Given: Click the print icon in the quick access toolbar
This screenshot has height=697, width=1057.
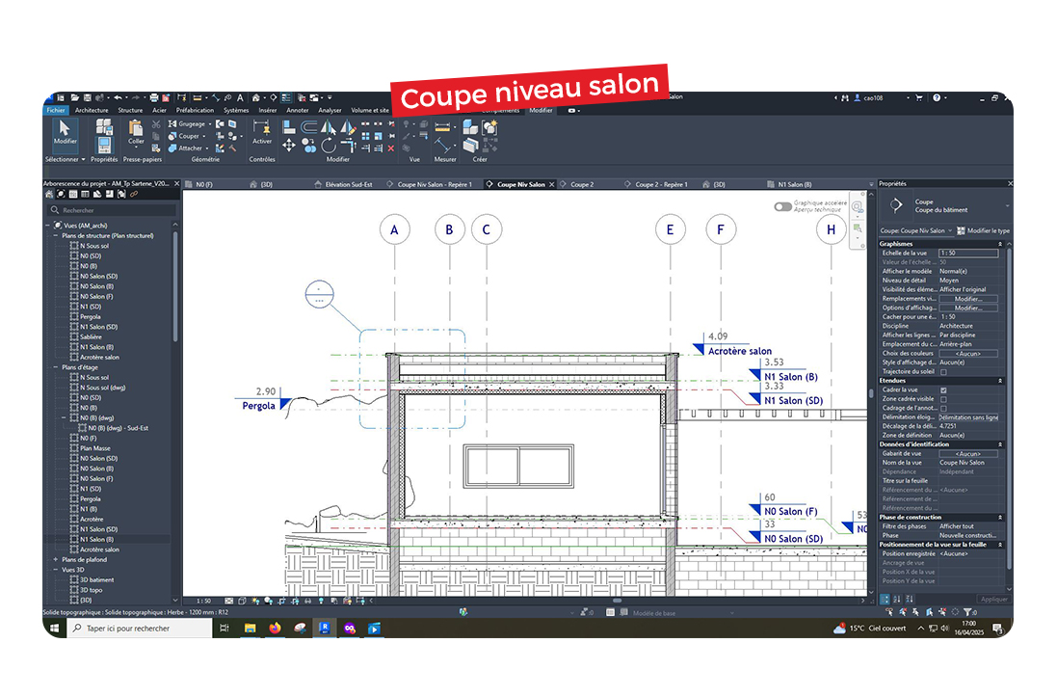Looking at the screenshot, I should pos(154,97).
